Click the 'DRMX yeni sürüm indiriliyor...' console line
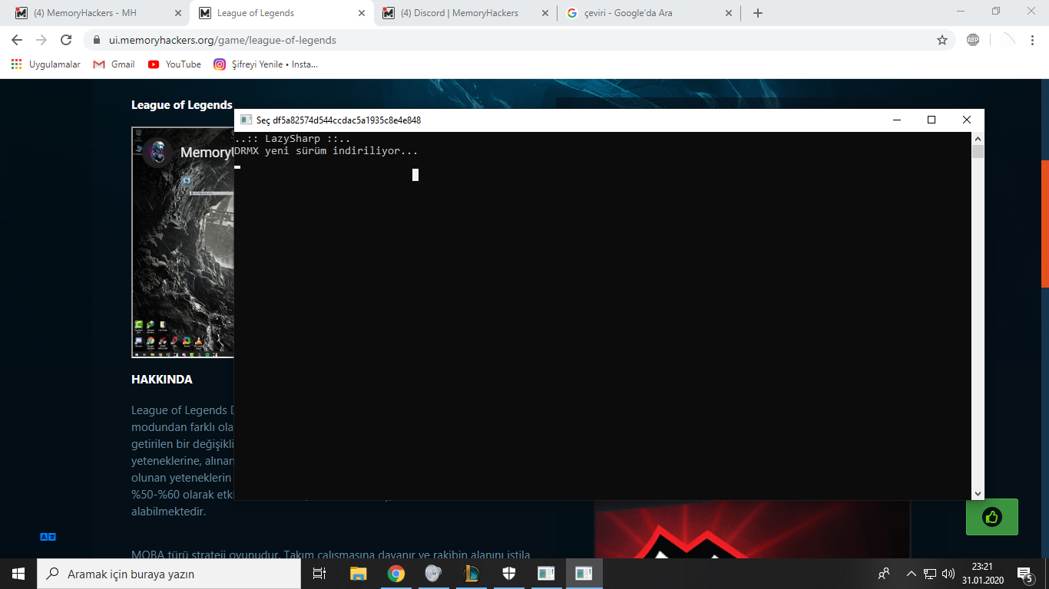1049x589 pixels. point(326,151)
